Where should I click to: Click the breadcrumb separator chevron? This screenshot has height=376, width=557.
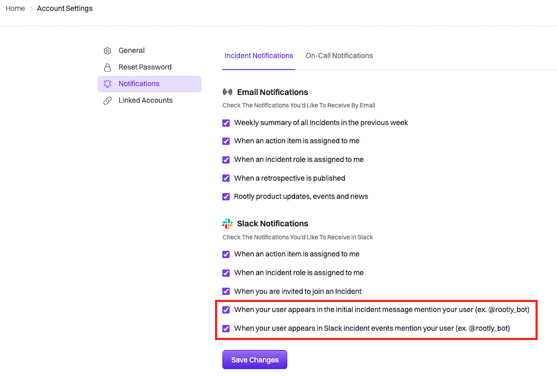click(x=31, y=8)
